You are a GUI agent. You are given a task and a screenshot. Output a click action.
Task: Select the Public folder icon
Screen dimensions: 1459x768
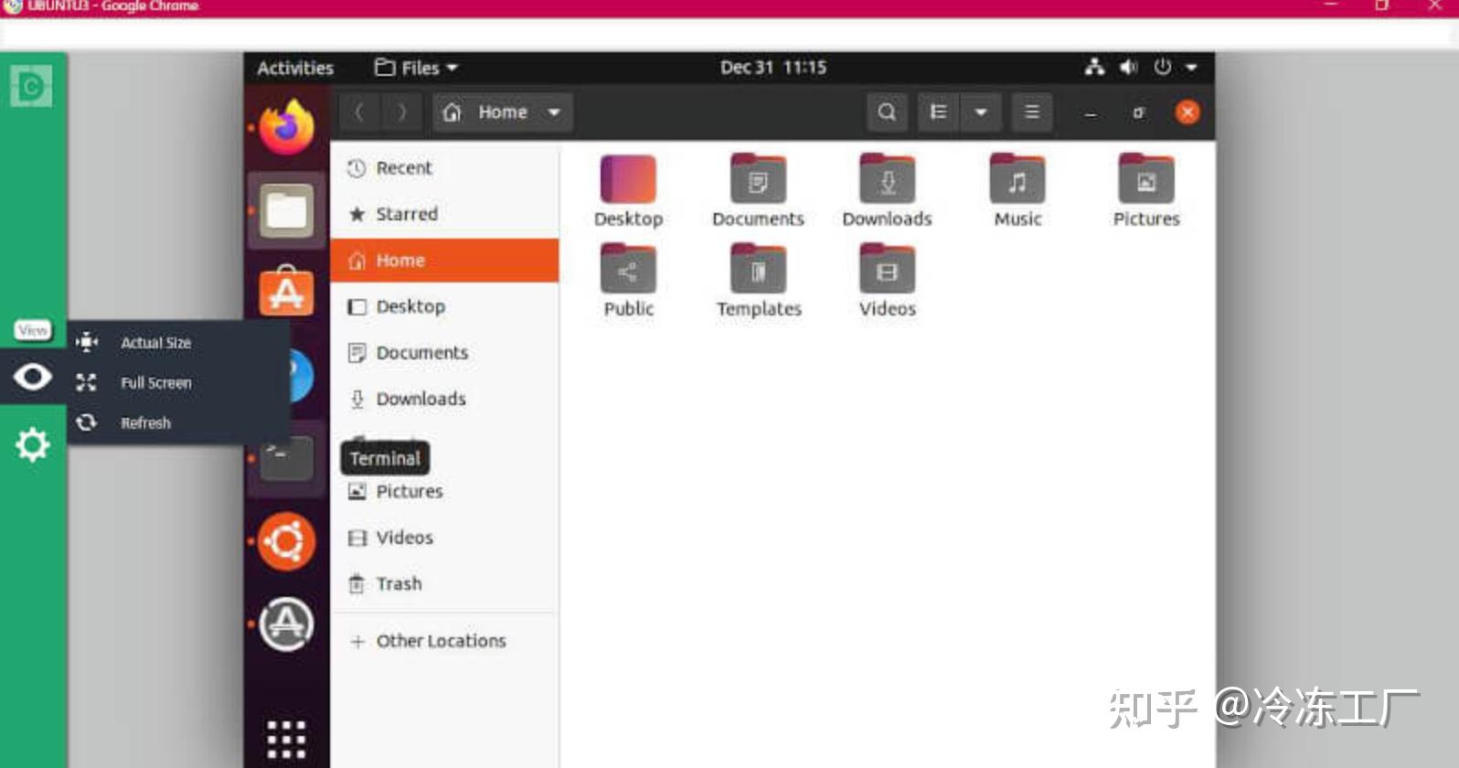[x=628, y=269]
